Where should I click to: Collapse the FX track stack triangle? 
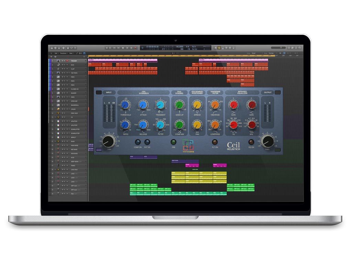pos(55,117)
